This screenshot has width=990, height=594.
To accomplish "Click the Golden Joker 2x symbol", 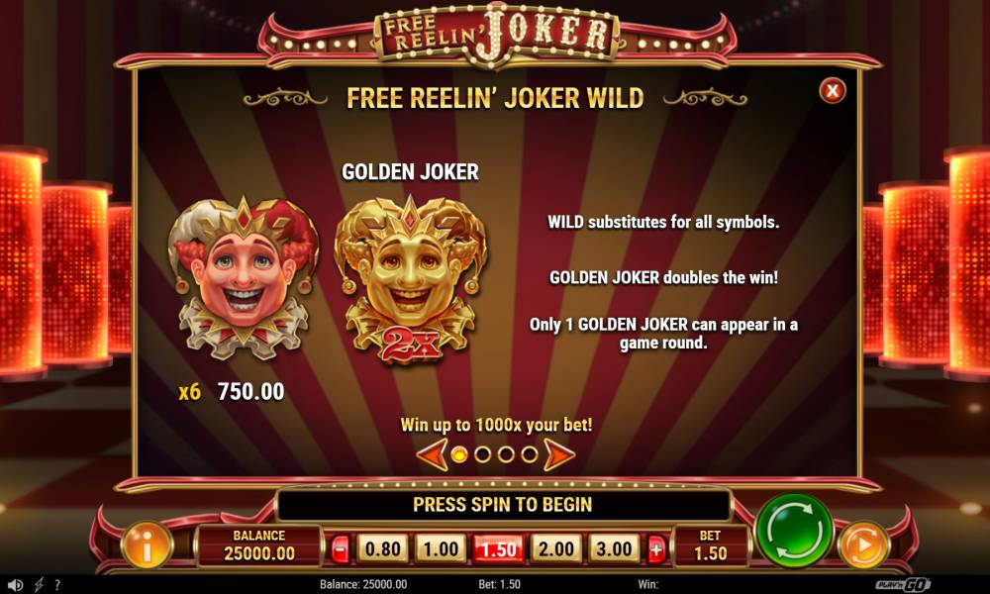I will (411, 279).
